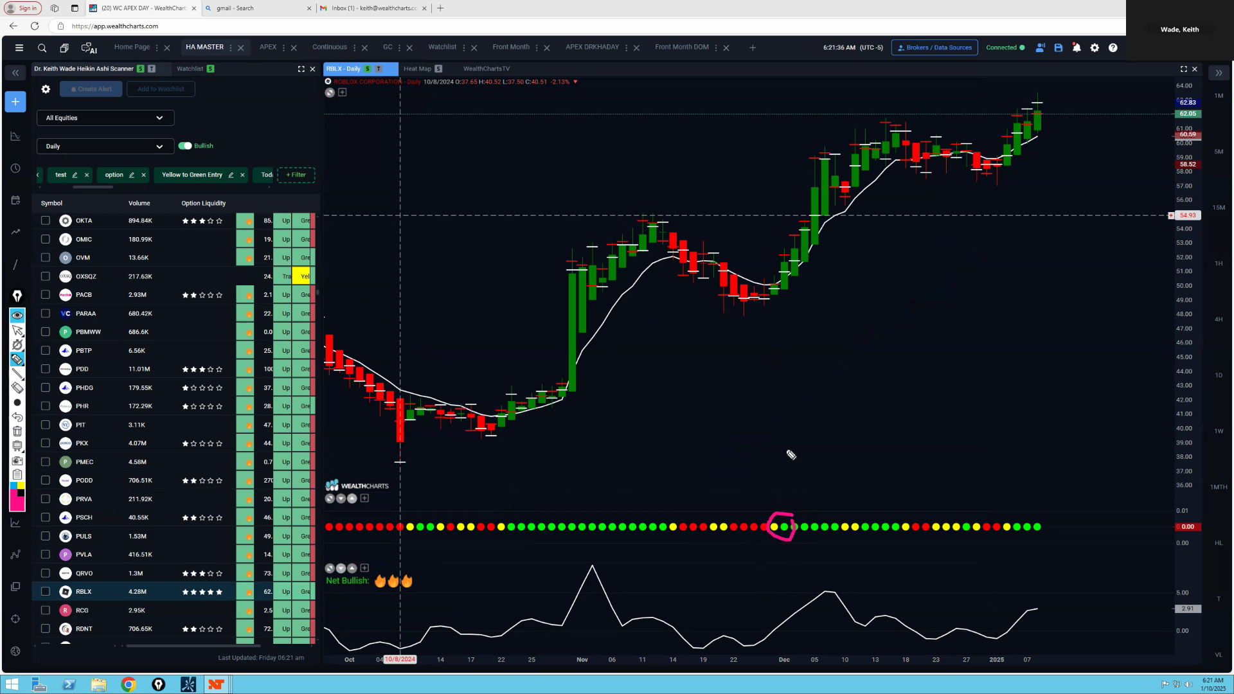Viewport: 1234px width, 694px height.
Task: Open the WealthChartsTV tab
Action: click(487, 69)
